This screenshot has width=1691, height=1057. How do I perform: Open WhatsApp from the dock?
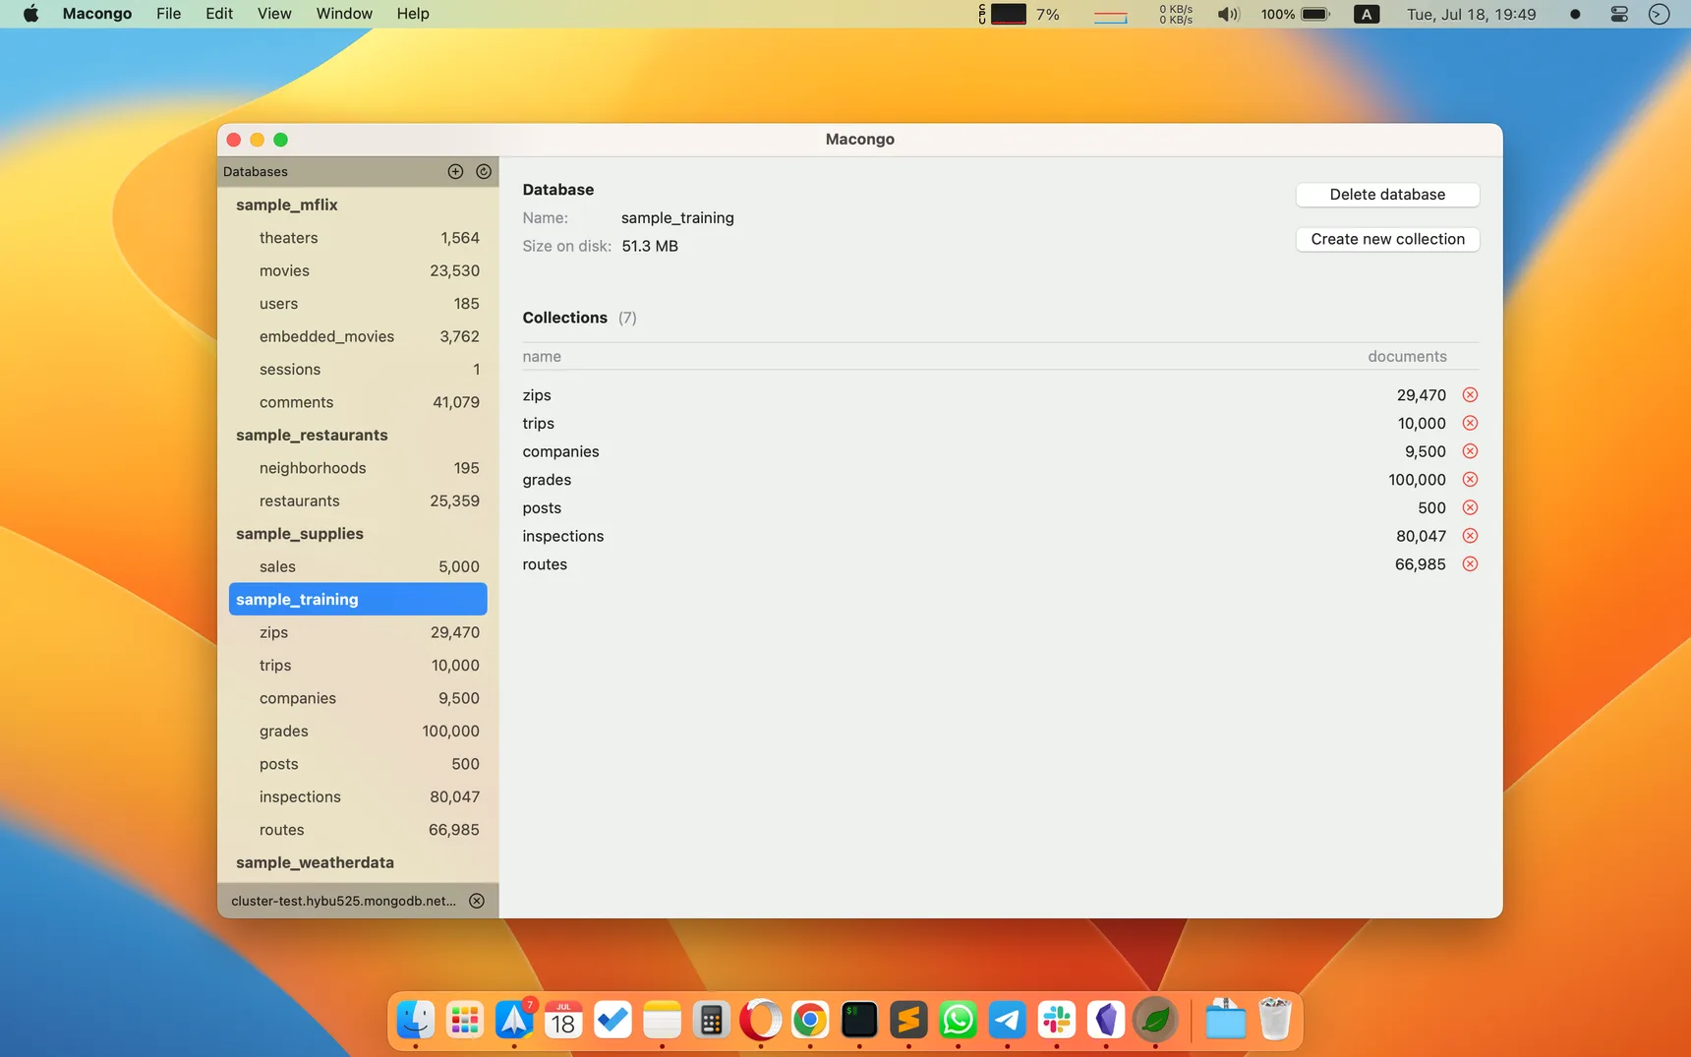[958, 1020]
